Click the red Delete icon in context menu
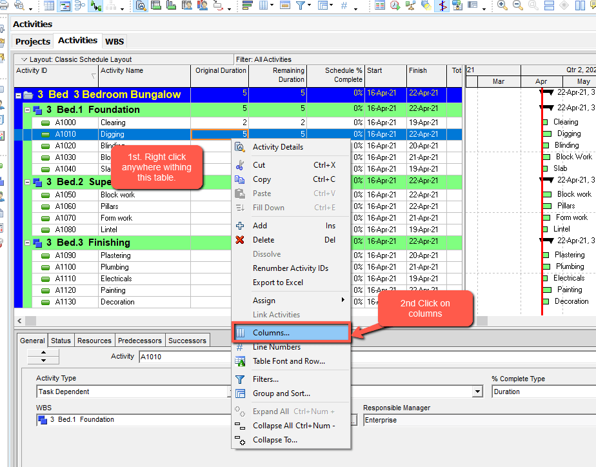Viewport: 596px width, 467px height. pyautogui.click(x=240, y=240)
